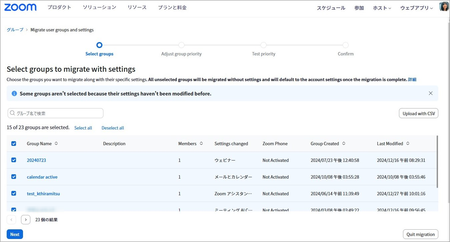Uncheck the 20240723 group checkbox

pyautogui.click(x=14, y=160)
